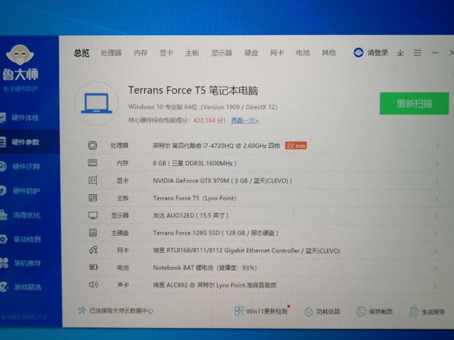Click the sound card speaker icon
This screenshot has height=340, width=454.
coord(94,285)
